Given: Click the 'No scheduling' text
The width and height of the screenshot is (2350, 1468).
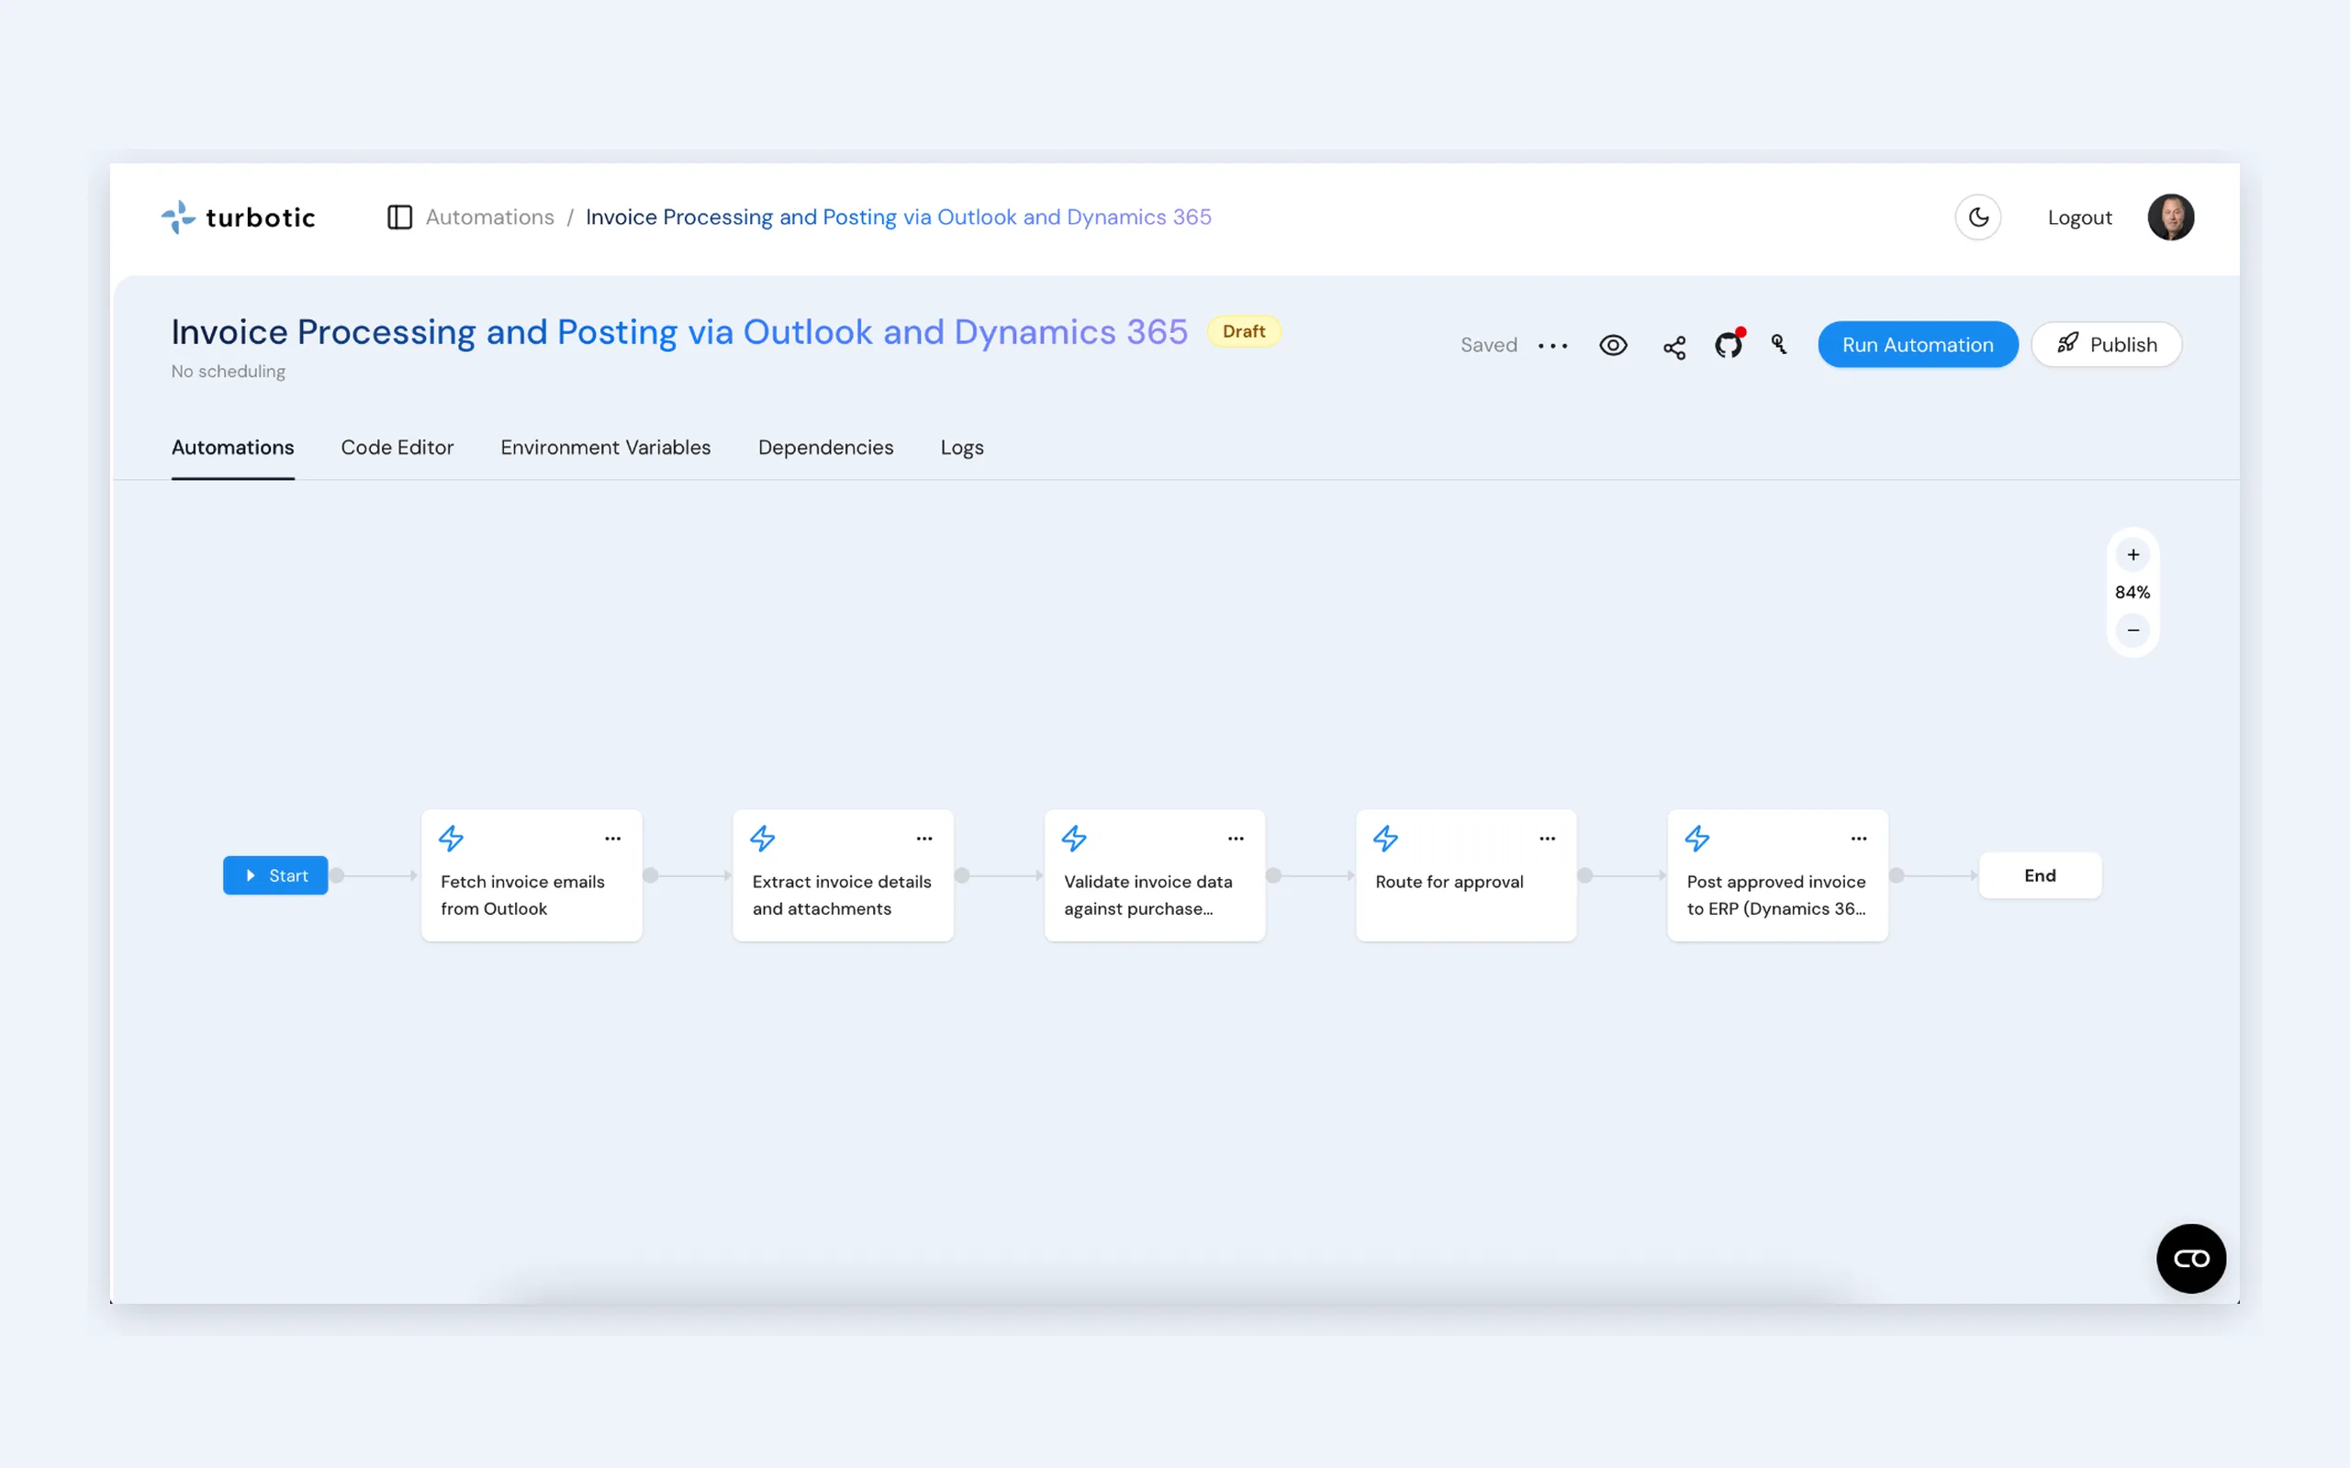Looking at the screenshot, I should 229,372.
